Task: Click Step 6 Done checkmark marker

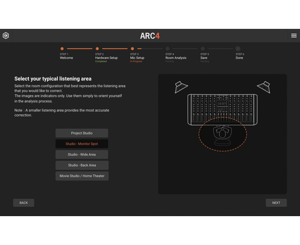Action: [238, 48]
